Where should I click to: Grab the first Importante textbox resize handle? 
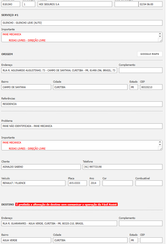pyautogui.click(x=161, y=40)
